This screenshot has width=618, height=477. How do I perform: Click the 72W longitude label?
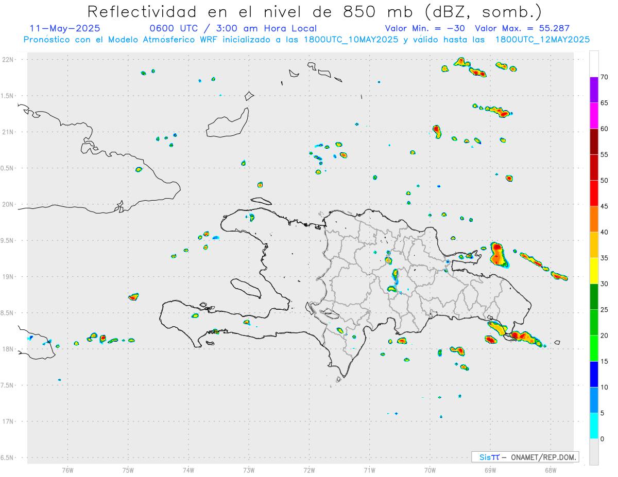[309, 470]
